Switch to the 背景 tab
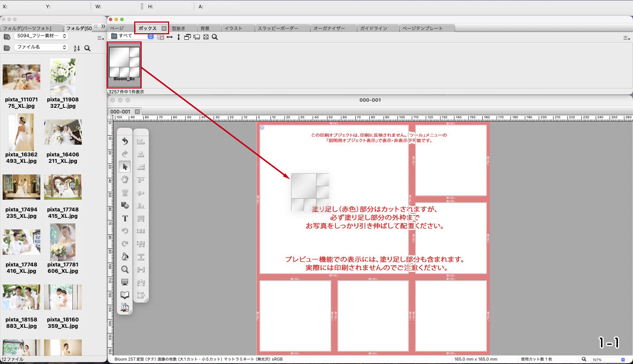This screenshot has height=364, width=633. pos(205,28)
